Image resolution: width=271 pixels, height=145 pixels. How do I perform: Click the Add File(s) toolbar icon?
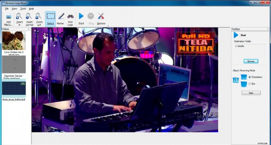coord(8,16)
